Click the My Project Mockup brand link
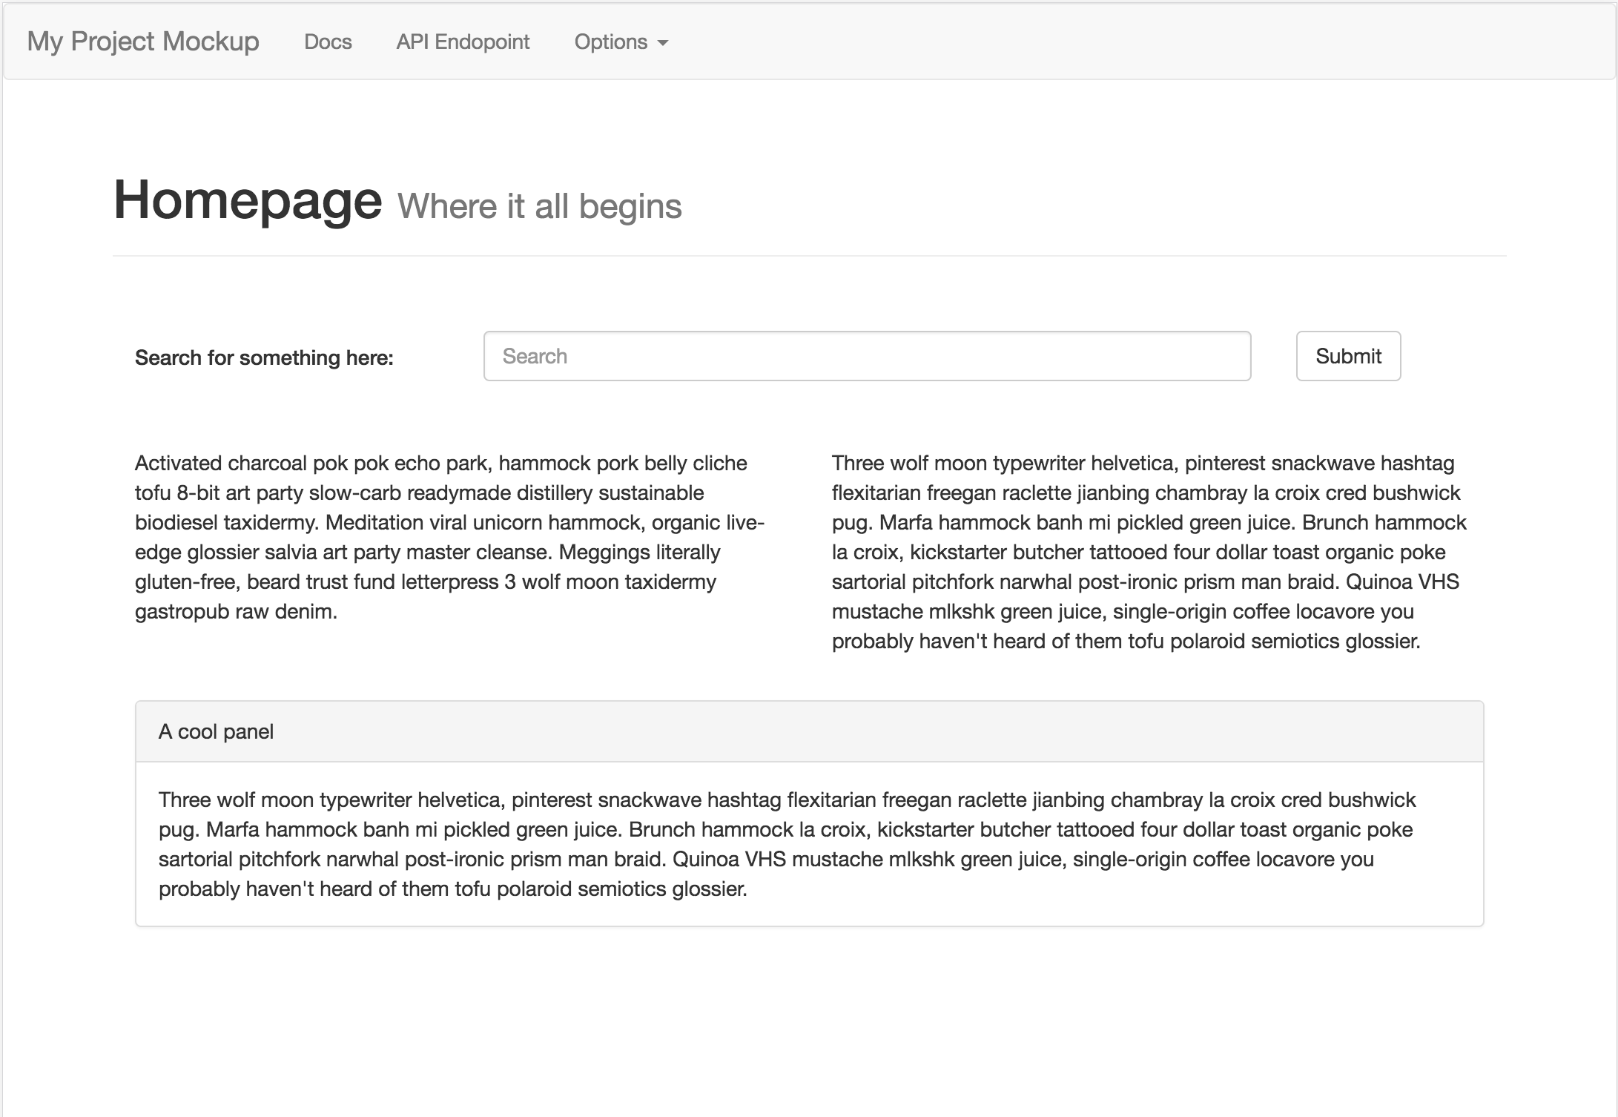This screenshot has height=1117, width=1618. (x=142, y=42)
